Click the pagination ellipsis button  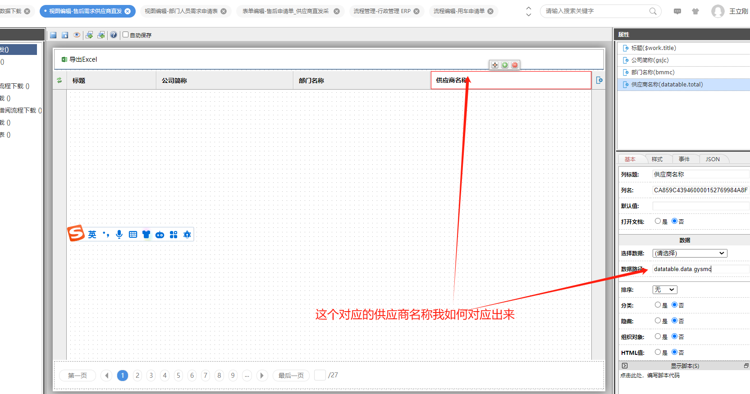[247, 376]
